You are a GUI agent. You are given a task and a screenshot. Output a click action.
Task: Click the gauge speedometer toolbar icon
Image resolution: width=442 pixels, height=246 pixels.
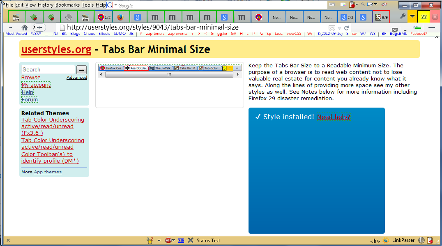coord(384,4)
